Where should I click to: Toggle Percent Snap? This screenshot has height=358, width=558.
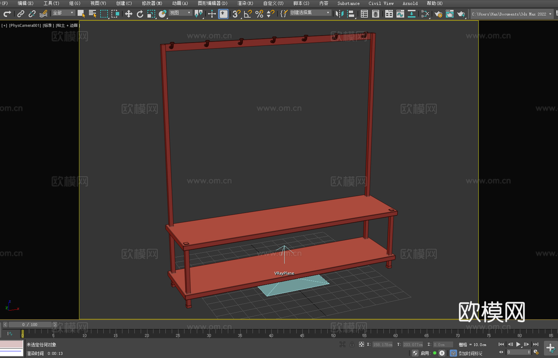[259, 14]
